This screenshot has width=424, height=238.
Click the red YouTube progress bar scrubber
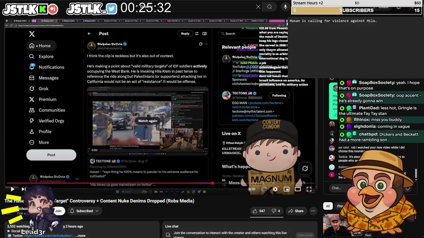point(212,183)
